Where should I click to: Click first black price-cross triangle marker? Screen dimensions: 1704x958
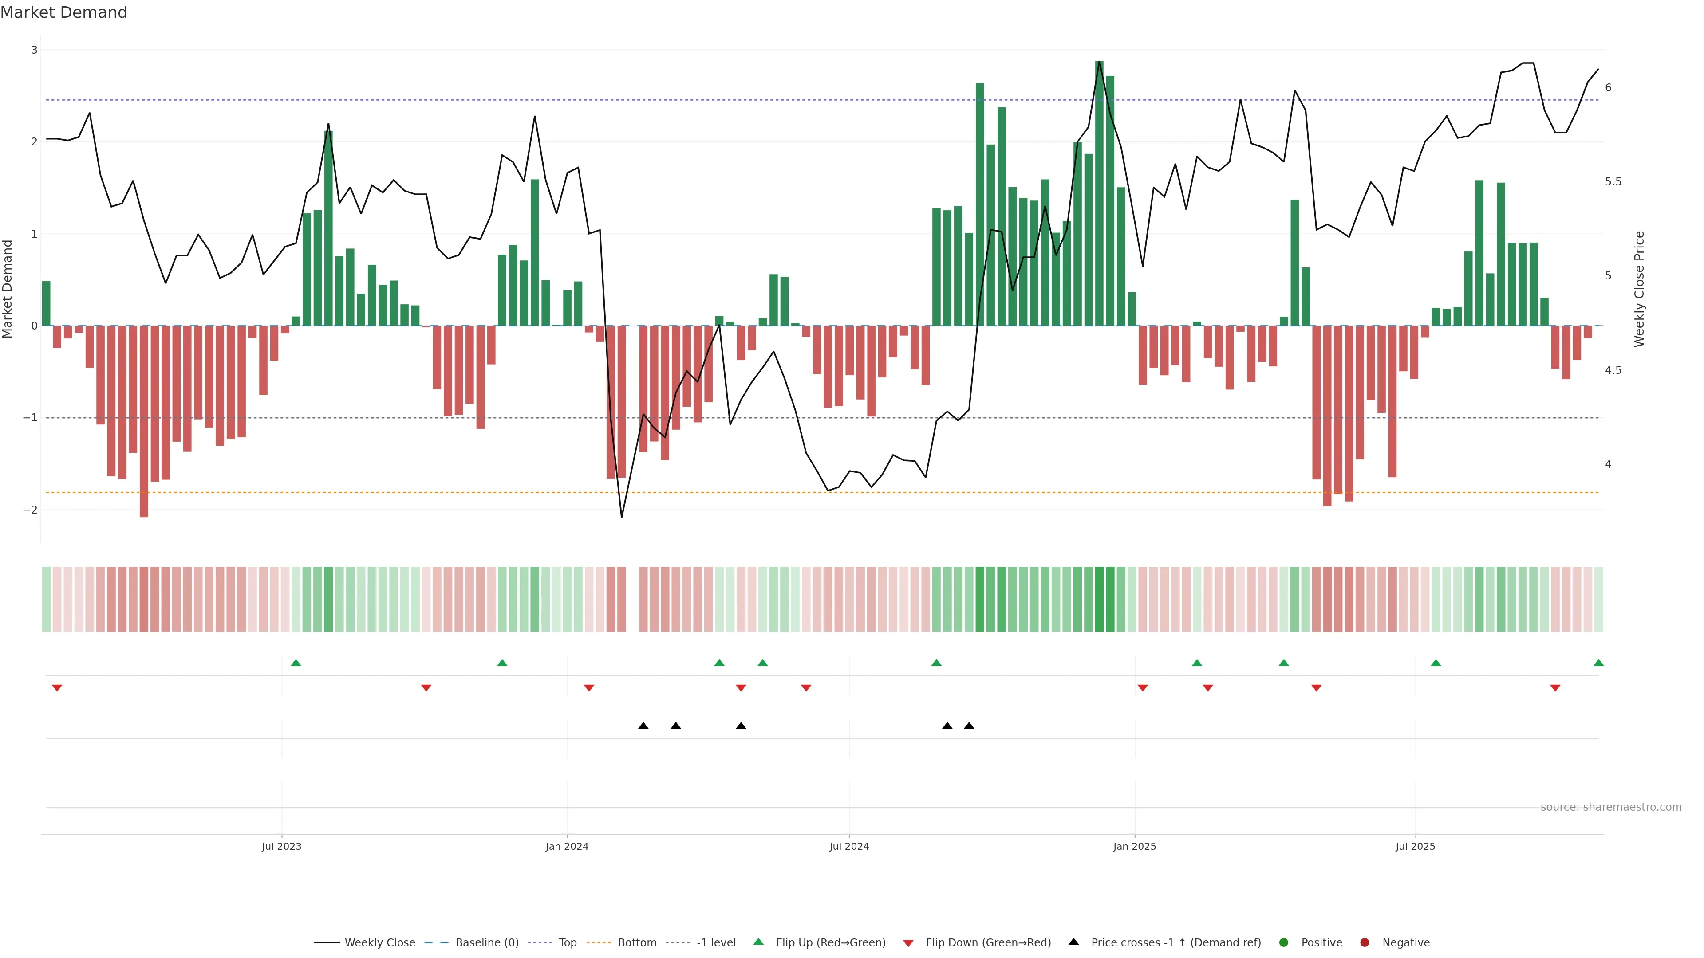coord(643,726)
